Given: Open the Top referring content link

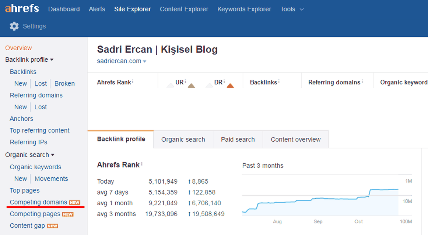Looking at the screenshot, I should (39, 130).
